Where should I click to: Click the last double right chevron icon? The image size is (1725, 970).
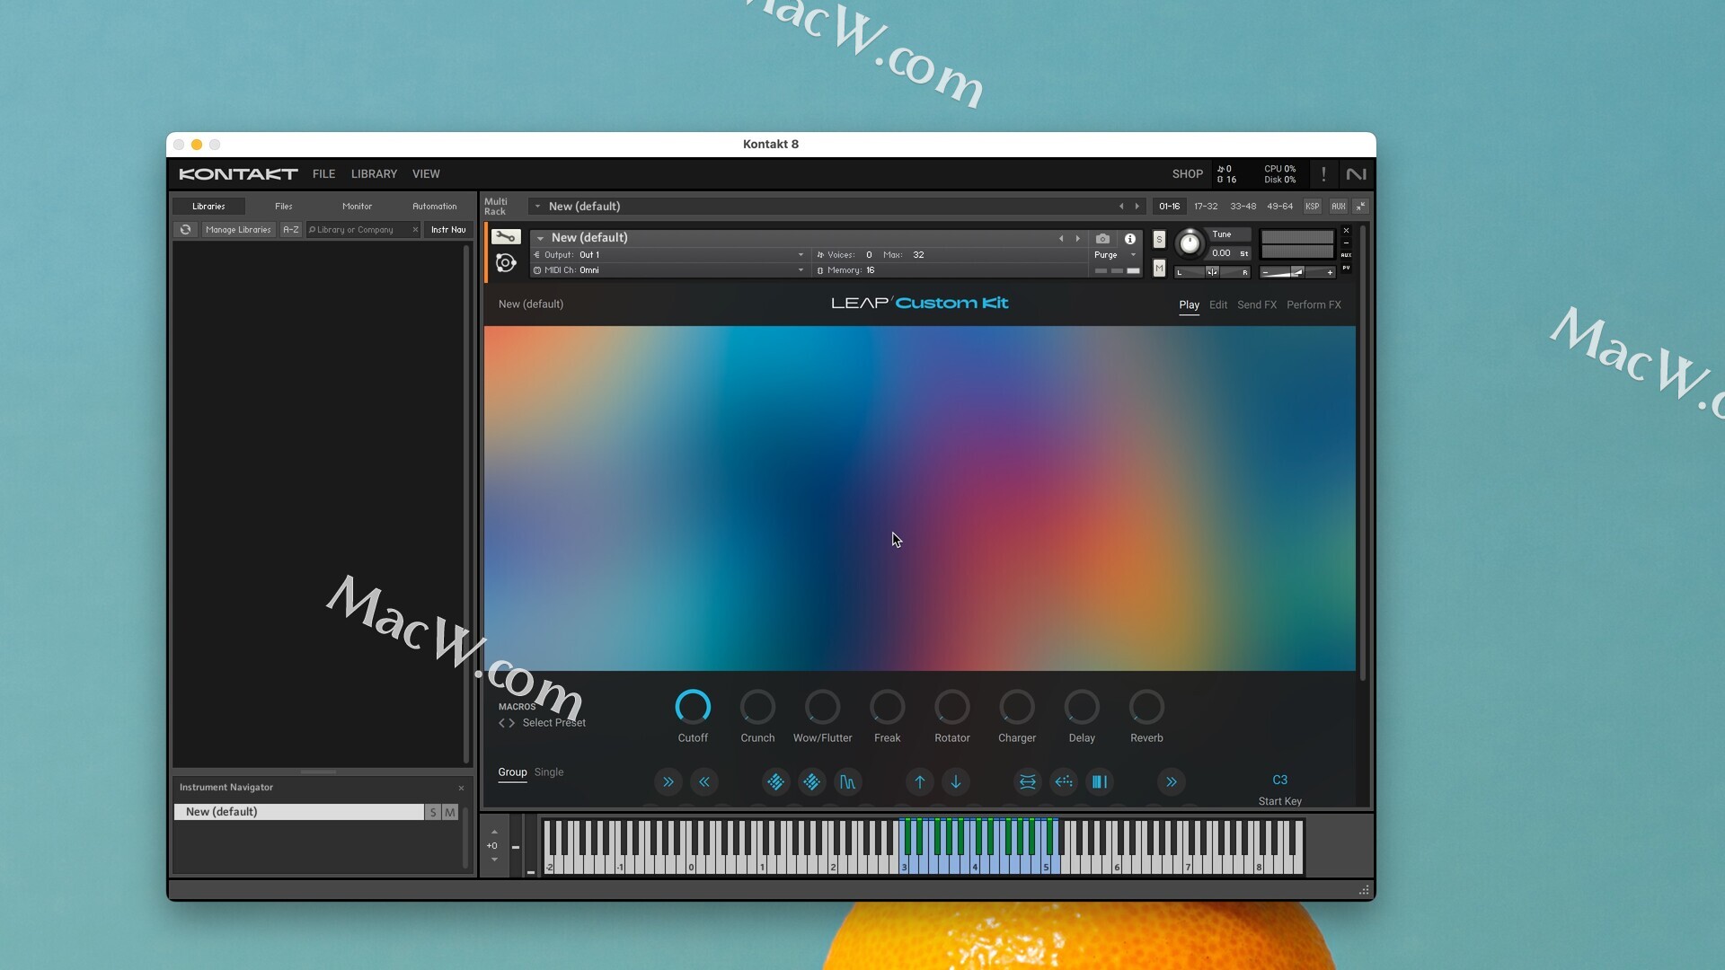[x=1172, y=782]
